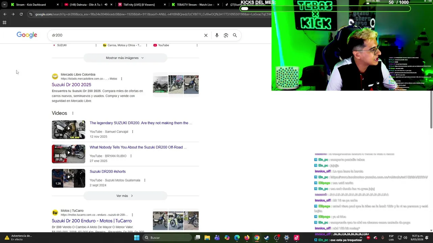Image resolution: width=433 pixels, height=243 pixels.
Task: Open options for Suzuki Motos Guatemala video
Action: point(145,180)
